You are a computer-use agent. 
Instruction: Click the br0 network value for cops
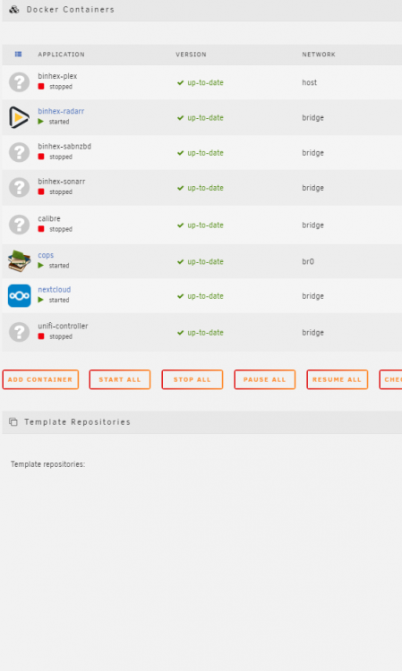click(x=308, y=261)
